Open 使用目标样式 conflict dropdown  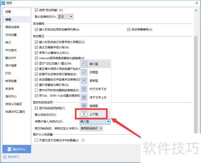click(x=91, y=129)
